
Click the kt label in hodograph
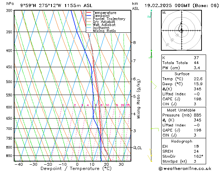pos(164,13)
